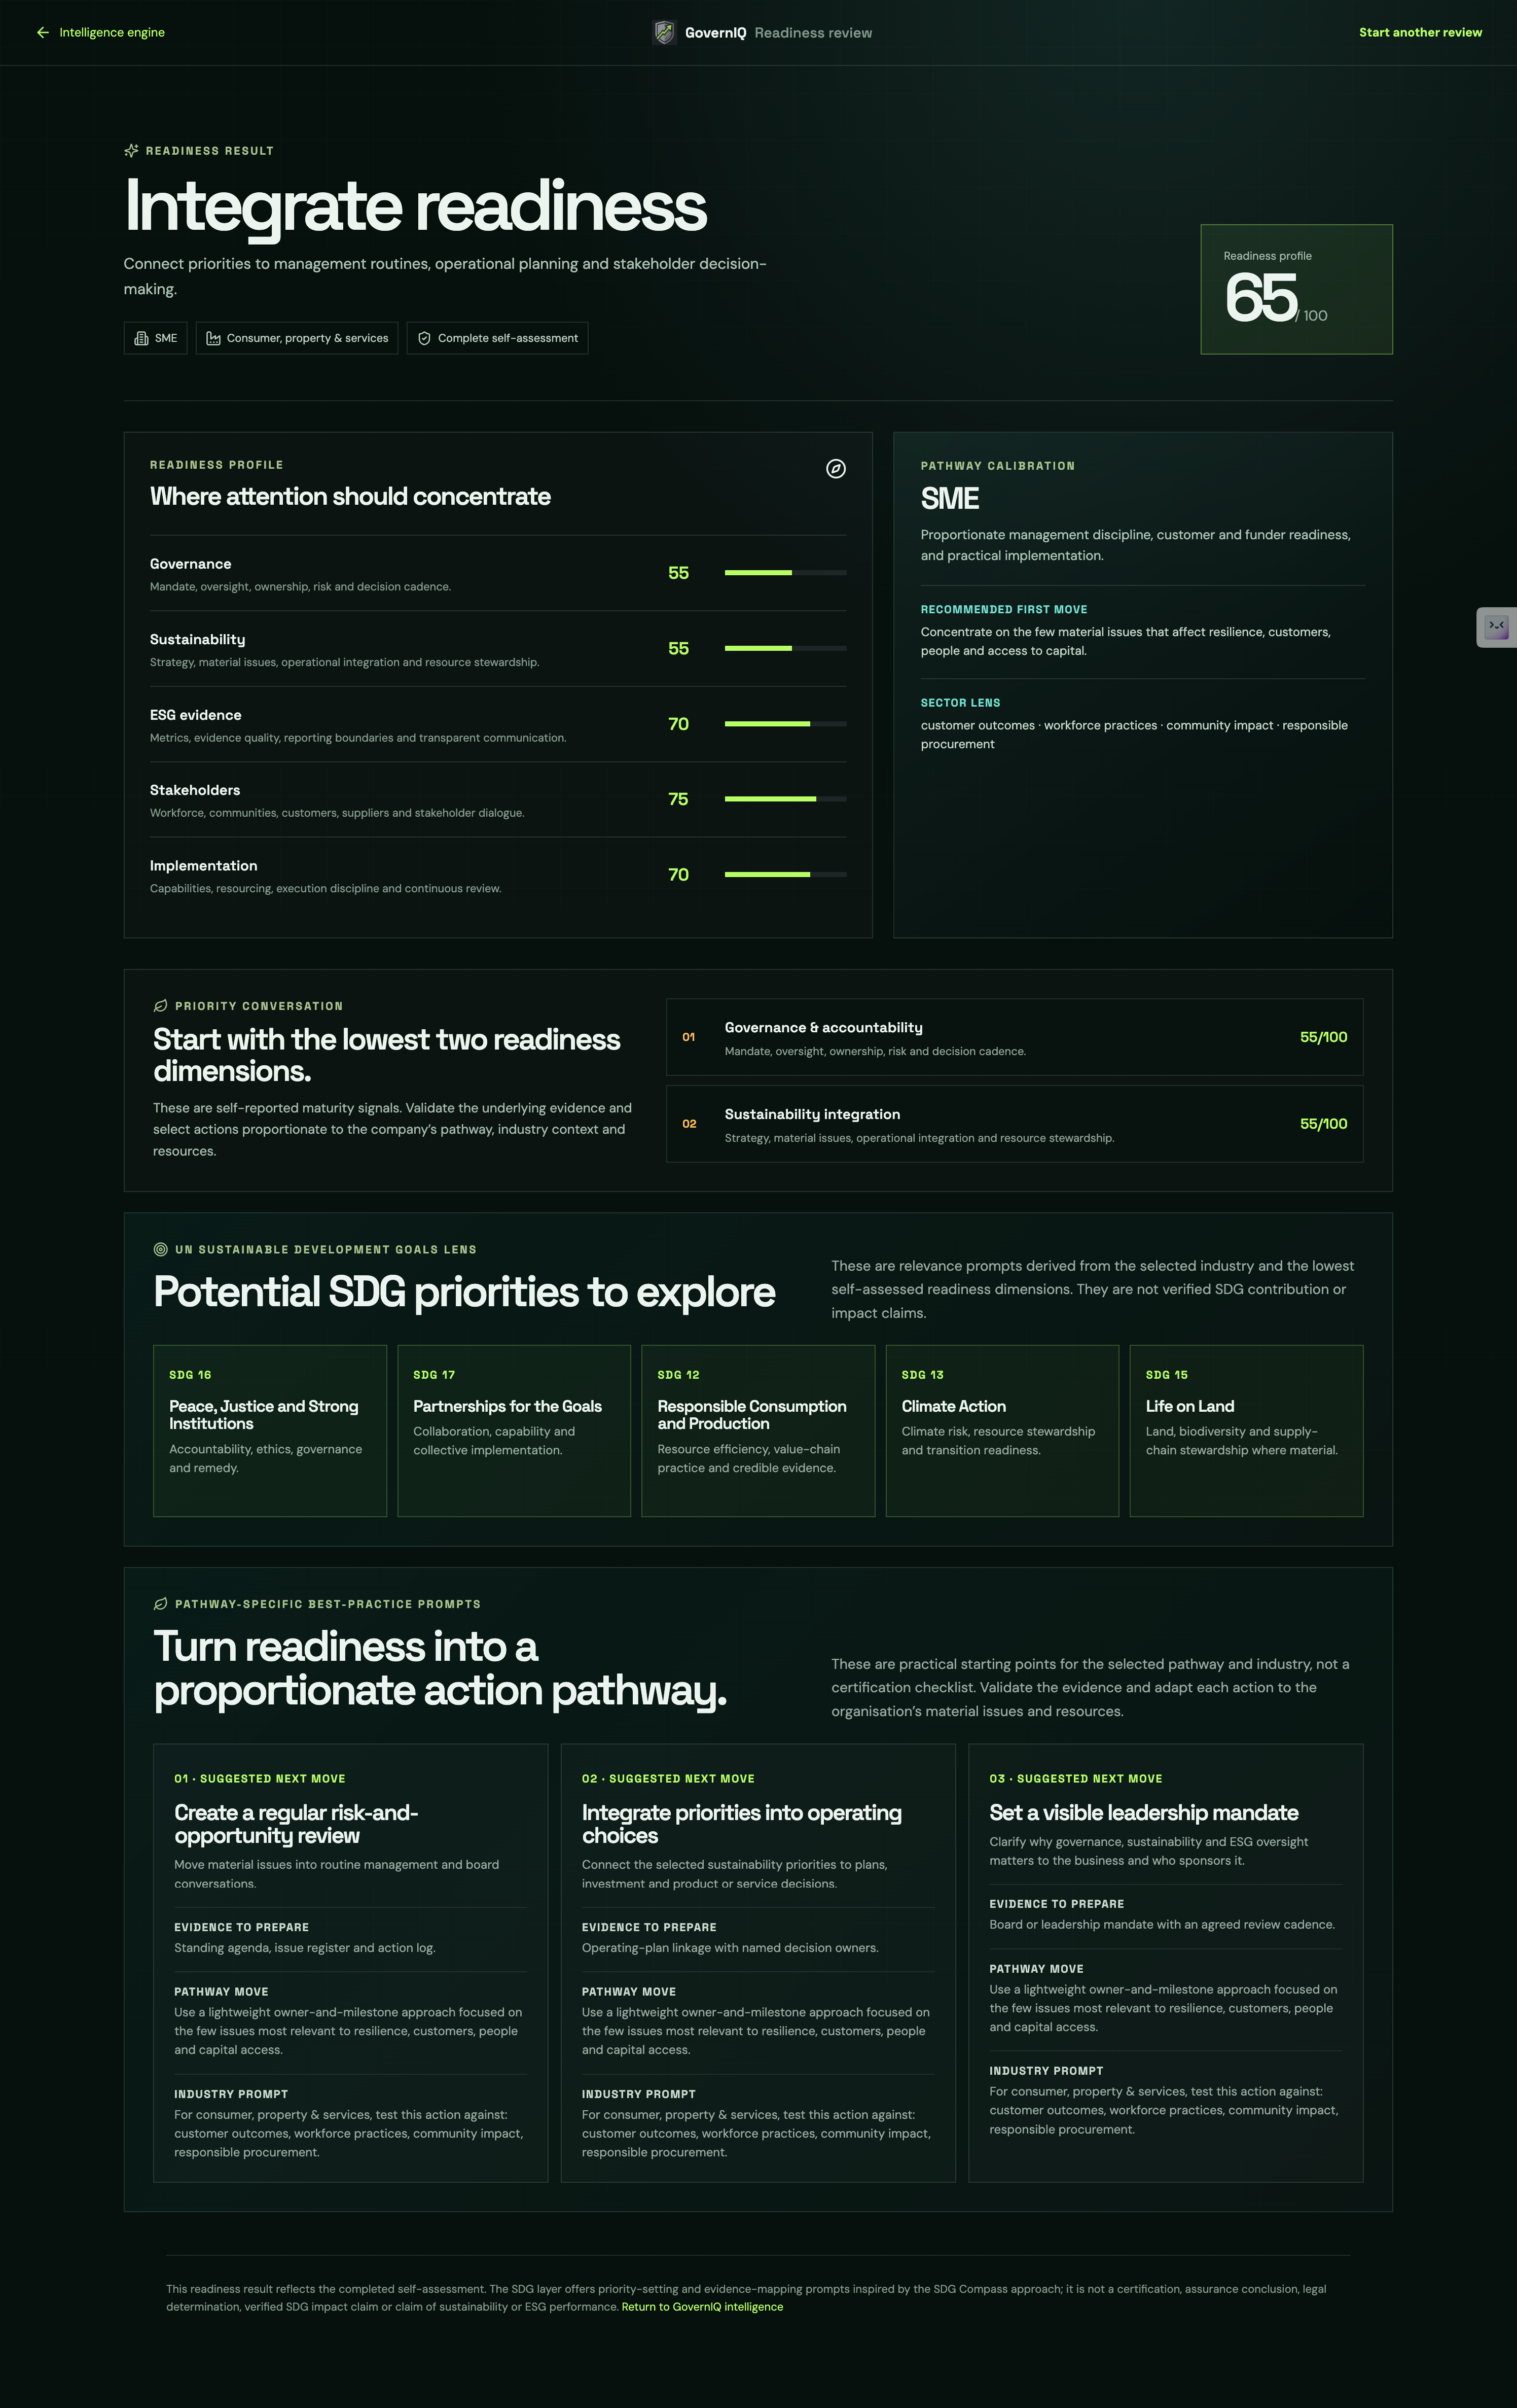1517x2408 pixels.
Task: Click Pathway Calibration SME heading
Action: click(949, 499)
